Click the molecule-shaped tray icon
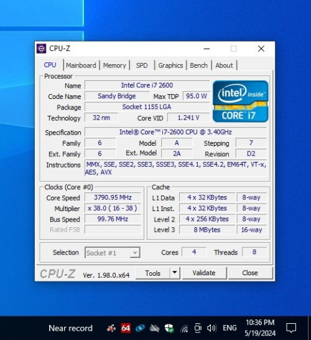The image size is (311, 340). (111, 329)
